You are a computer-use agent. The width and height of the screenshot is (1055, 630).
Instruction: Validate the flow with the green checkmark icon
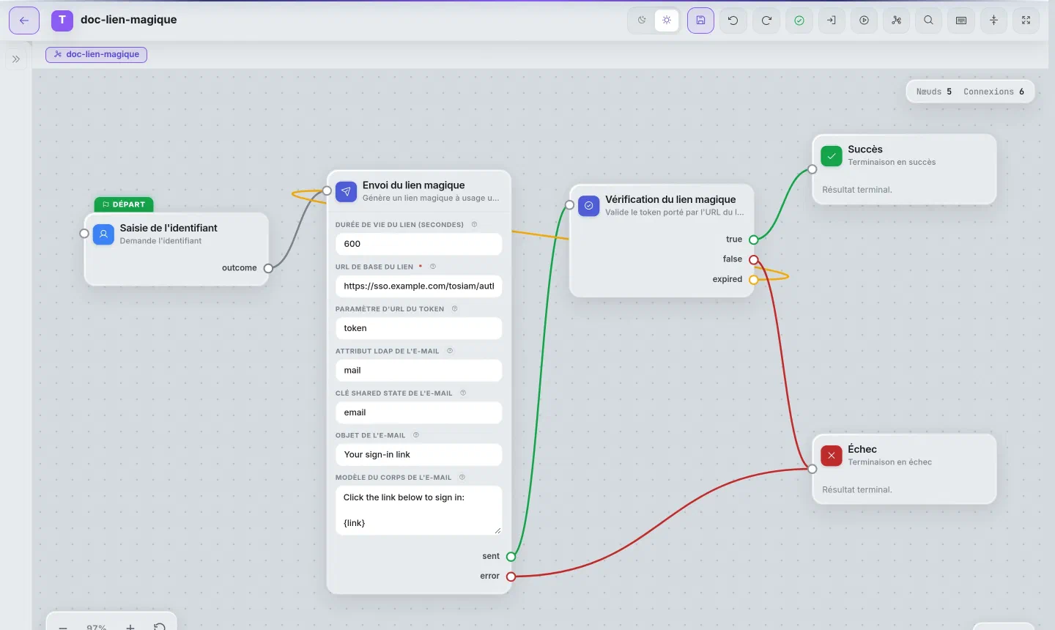[799, 21]
